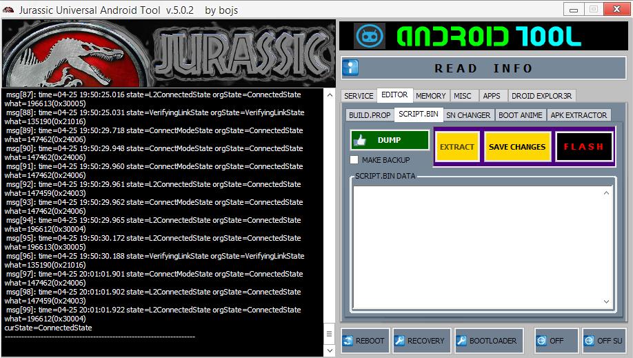Select the BUILD.PROP sub-tab
Image resolution: width=633 pixels, height=358 pixels.
click(x=370, y=115)
